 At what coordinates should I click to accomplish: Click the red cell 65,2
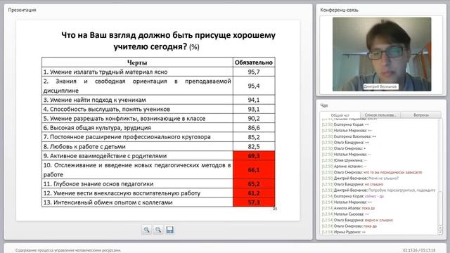pyautogui.click(x=254, y=184)
